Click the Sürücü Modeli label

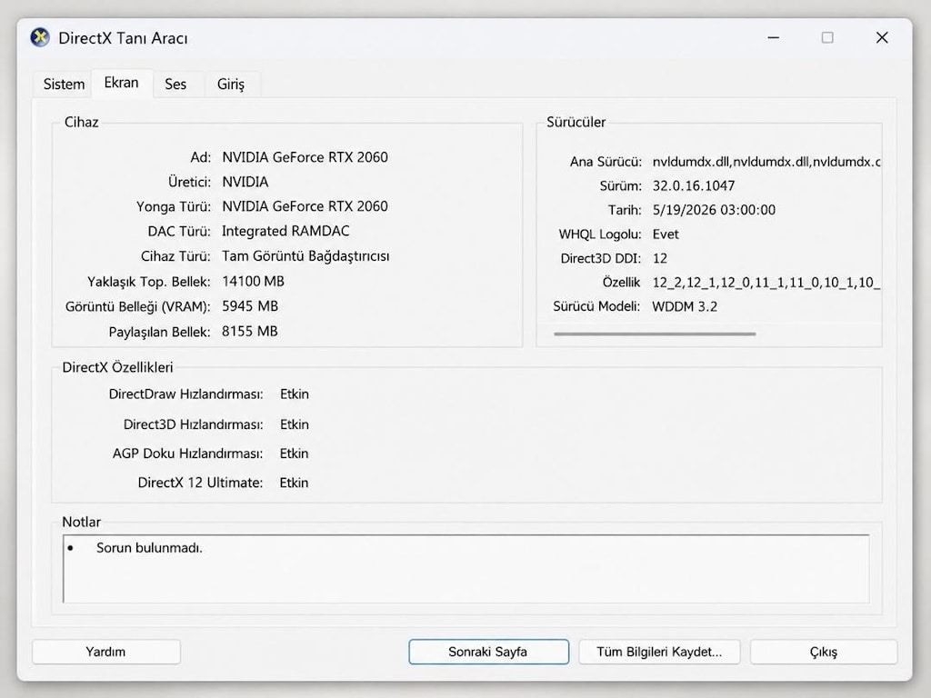coord(596,307)
